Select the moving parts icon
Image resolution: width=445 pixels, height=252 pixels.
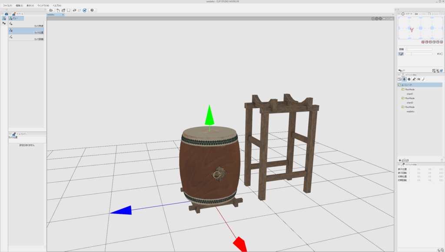tap(423, 79)
